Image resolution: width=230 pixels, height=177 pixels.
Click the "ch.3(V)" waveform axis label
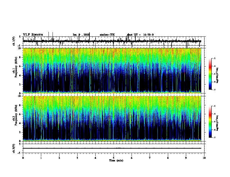click(x=14, y=148)
